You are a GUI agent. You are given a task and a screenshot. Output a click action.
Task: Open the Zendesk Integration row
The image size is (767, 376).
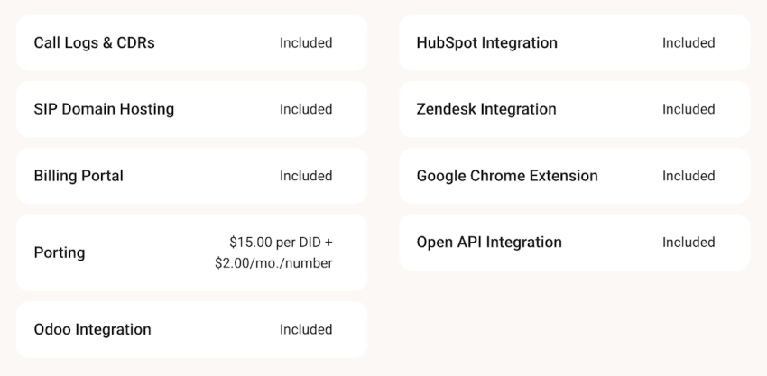click(574, 109)
